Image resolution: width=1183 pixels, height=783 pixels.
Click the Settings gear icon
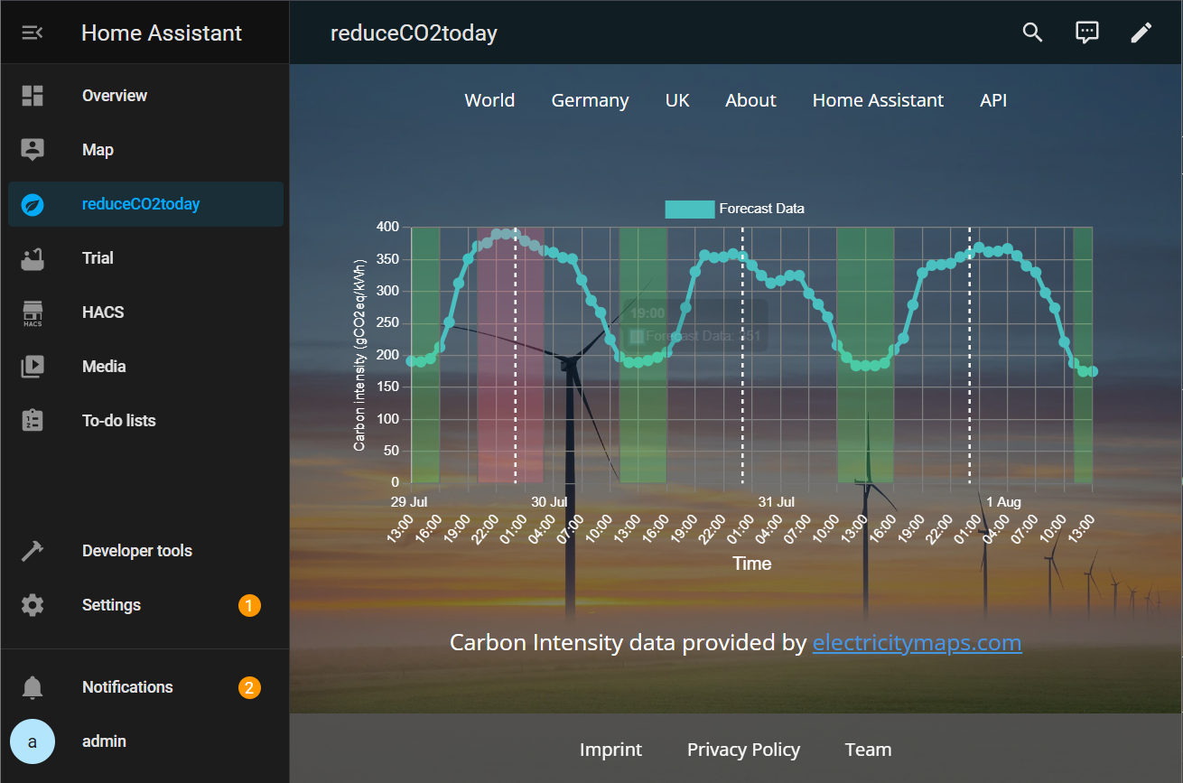click(33, 605)
